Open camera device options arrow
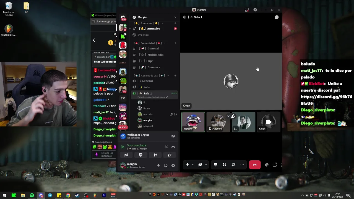 (206, 165)
